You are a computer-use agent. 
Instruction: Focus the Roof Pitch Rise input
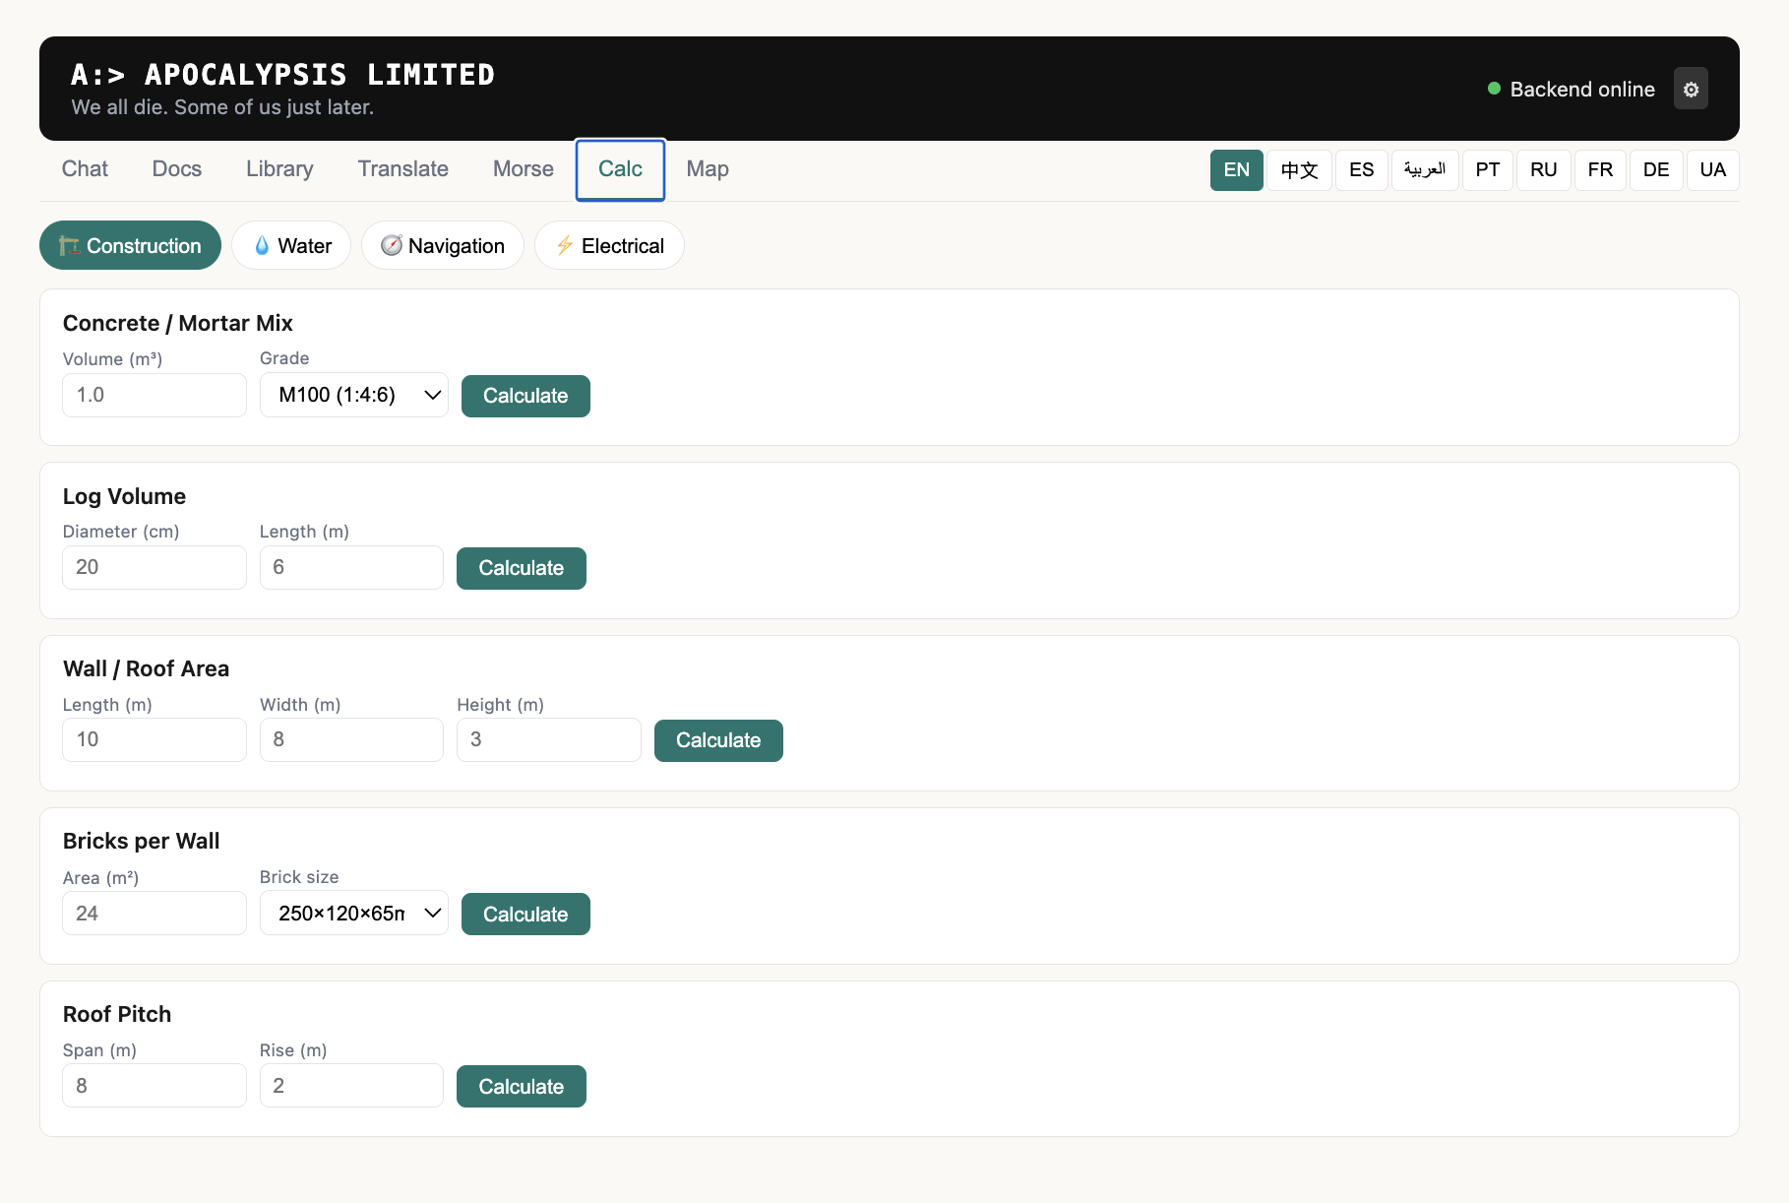click(x=351, y=1086)
